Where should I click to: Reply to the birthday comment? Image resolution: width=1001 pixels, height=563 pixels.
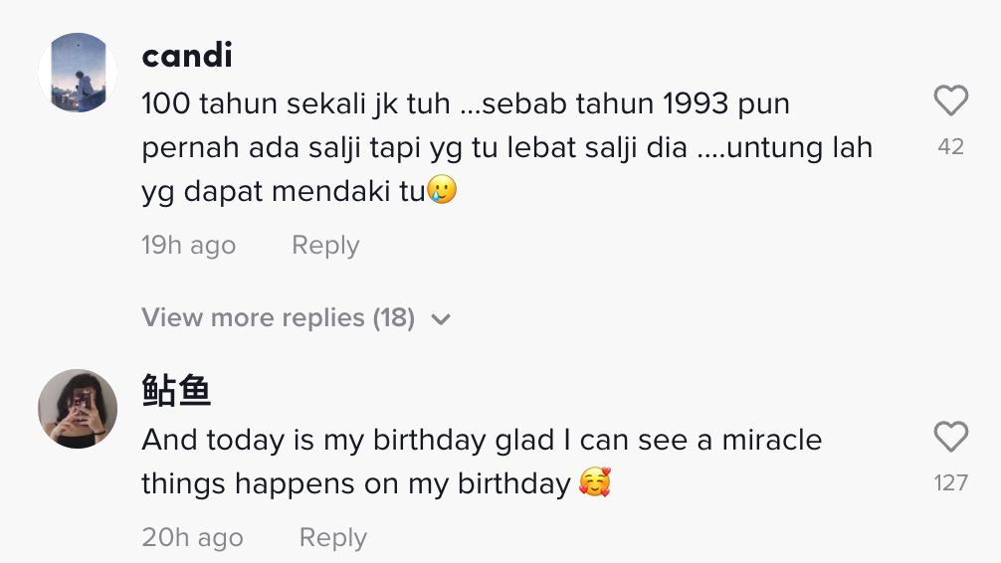point(333,538)
